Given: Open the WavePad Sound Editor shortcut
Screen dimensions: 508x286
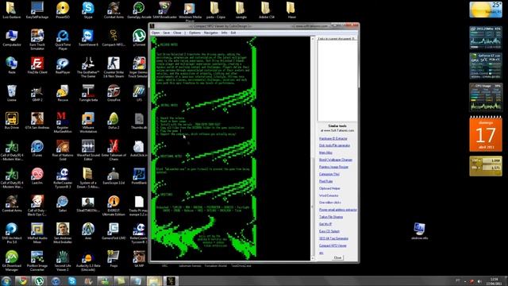Looking at the screenshot, I should (88, 150).
